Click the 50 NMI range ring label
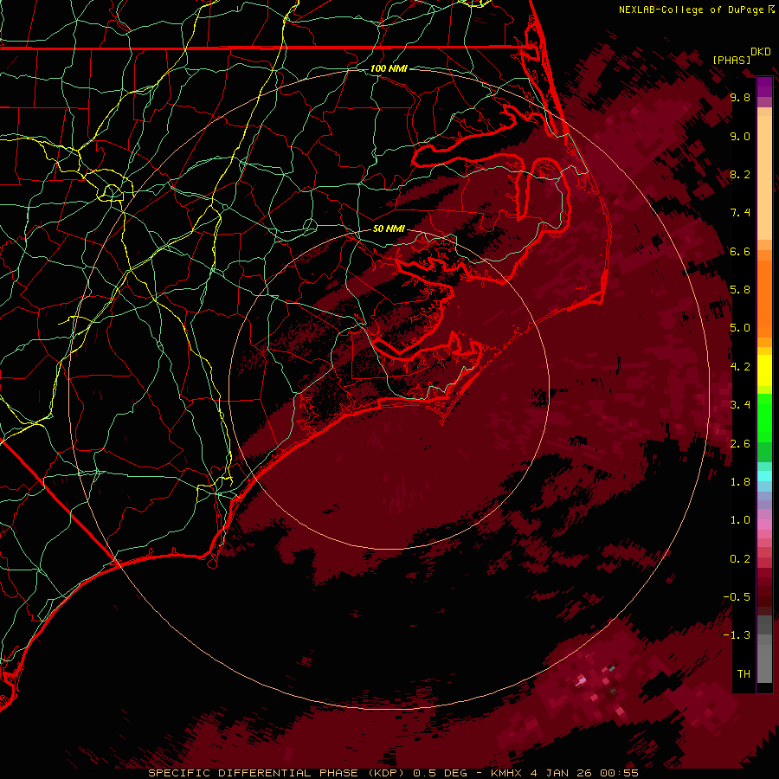Screen dimensions: 779x779 click(389, 229)
